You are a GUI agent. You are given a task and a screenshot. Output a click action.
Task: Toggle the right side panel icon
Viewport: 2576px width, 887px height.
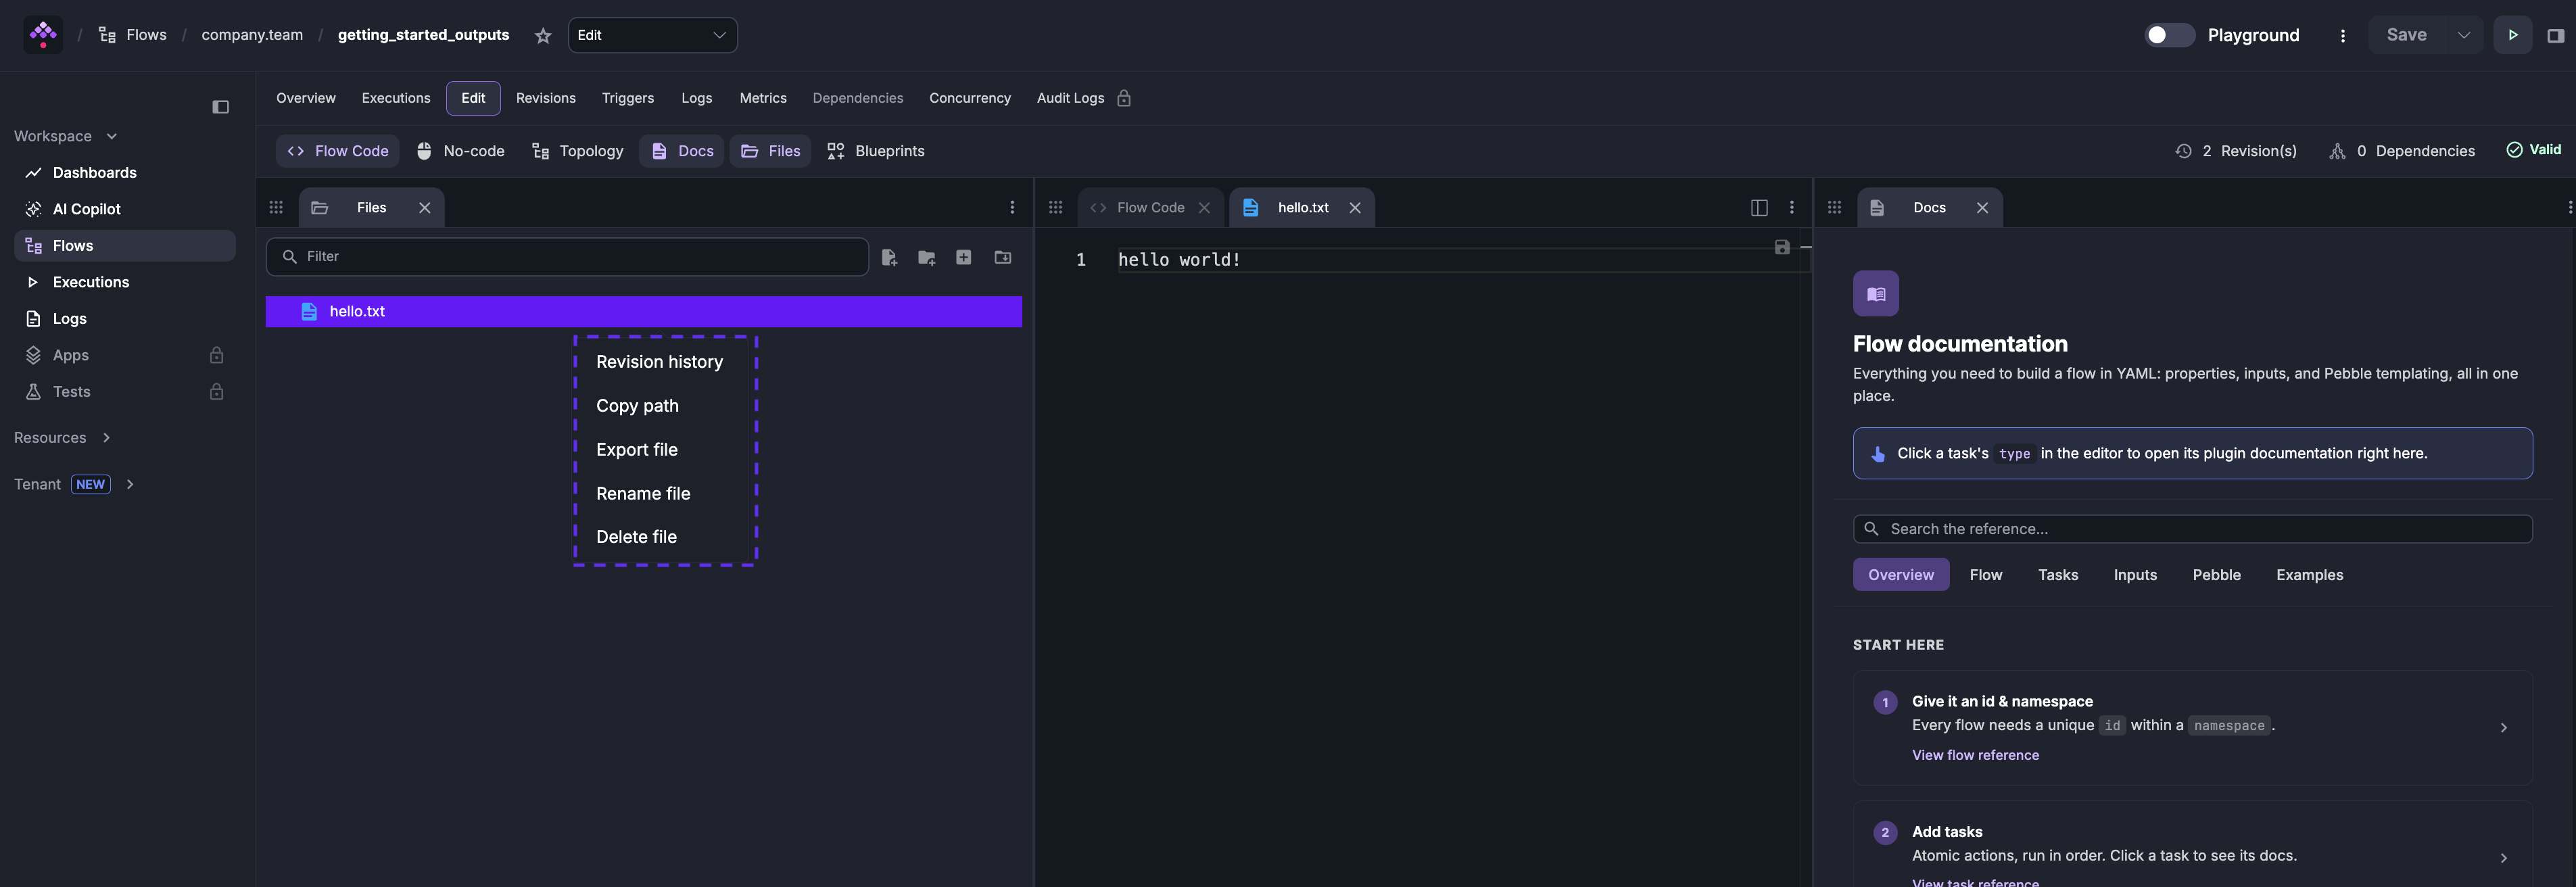pos(2555,36)
